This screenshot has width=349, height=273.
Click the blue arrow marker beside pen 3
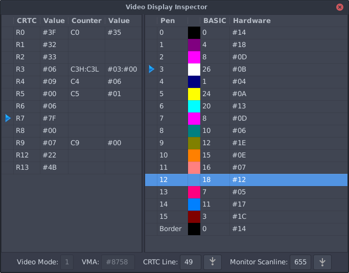tap(151, 69)
